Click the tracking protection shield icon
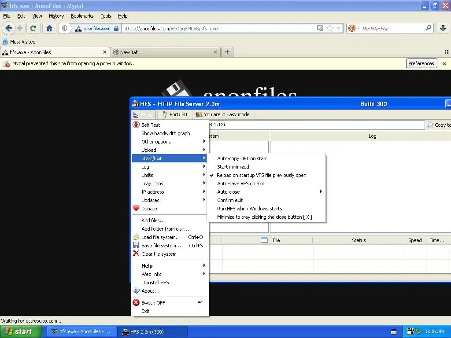This screenshot has width=451, height=338. click(x=65, y=28)
